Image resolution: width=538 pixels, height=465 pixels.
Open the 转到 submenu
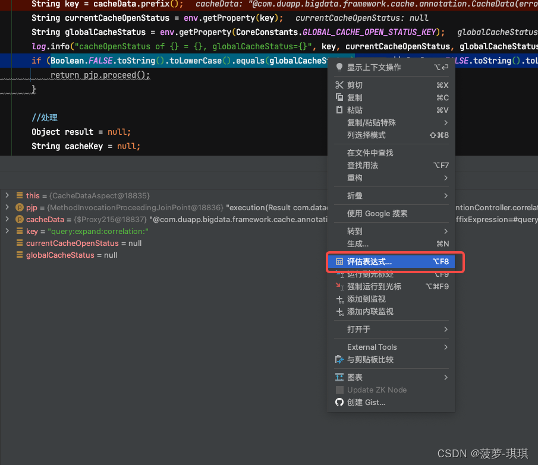tap(392, 231)
